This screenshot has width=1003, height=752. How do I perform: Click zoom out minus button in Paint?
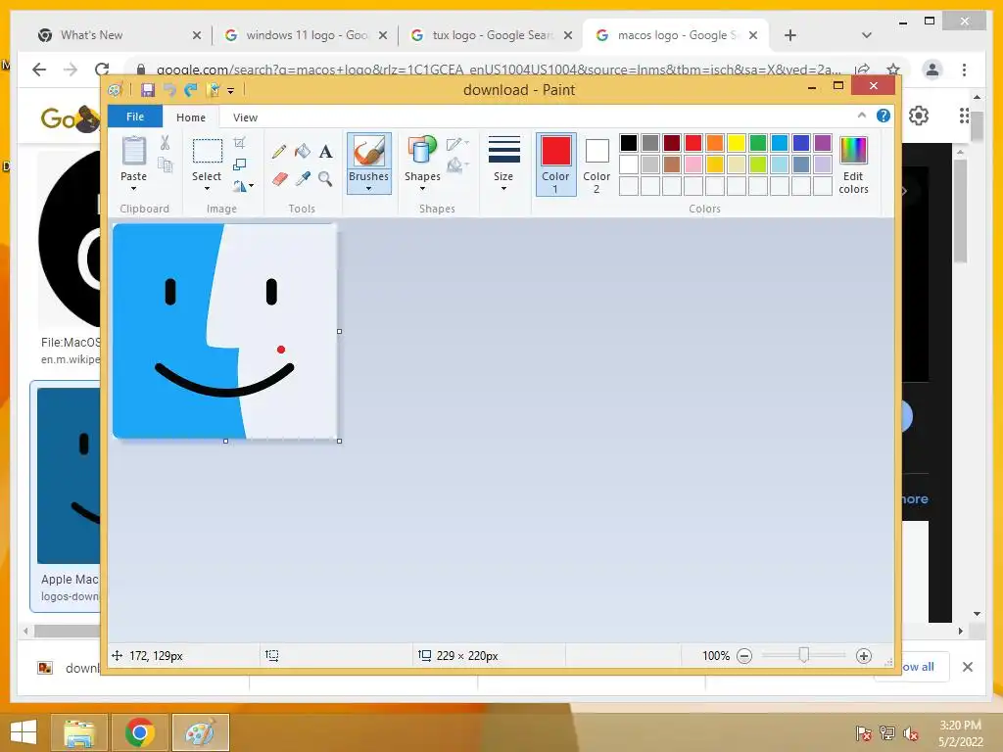744,656
